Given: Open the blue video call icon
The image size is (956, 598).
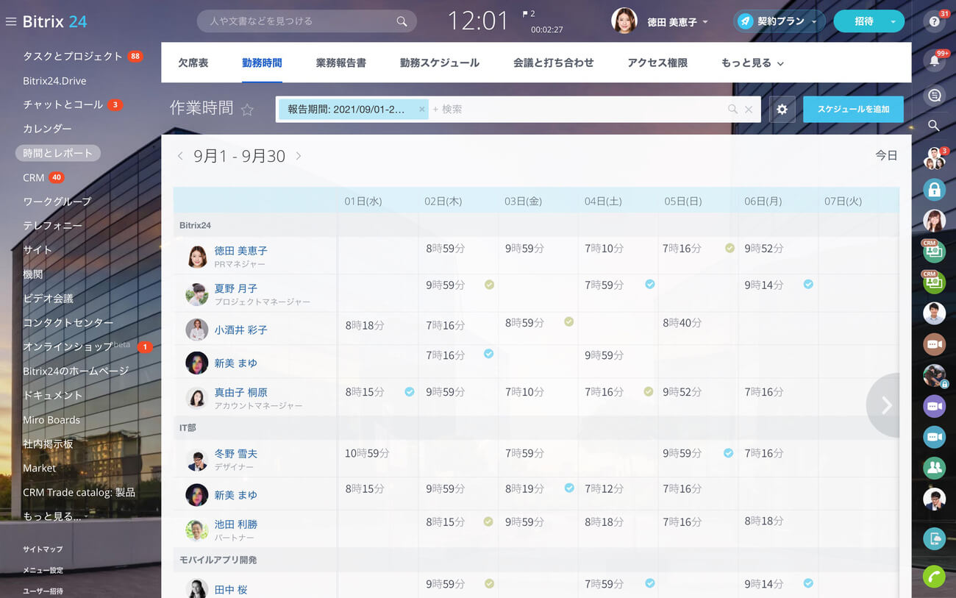Looking at the screenshot, I should click(x=935, y=437).
